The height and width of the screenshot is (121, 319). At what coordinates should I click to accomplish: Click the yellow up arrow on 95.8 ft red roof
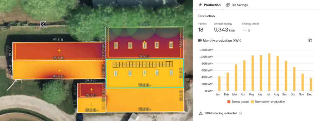click(x=59, y=51)
